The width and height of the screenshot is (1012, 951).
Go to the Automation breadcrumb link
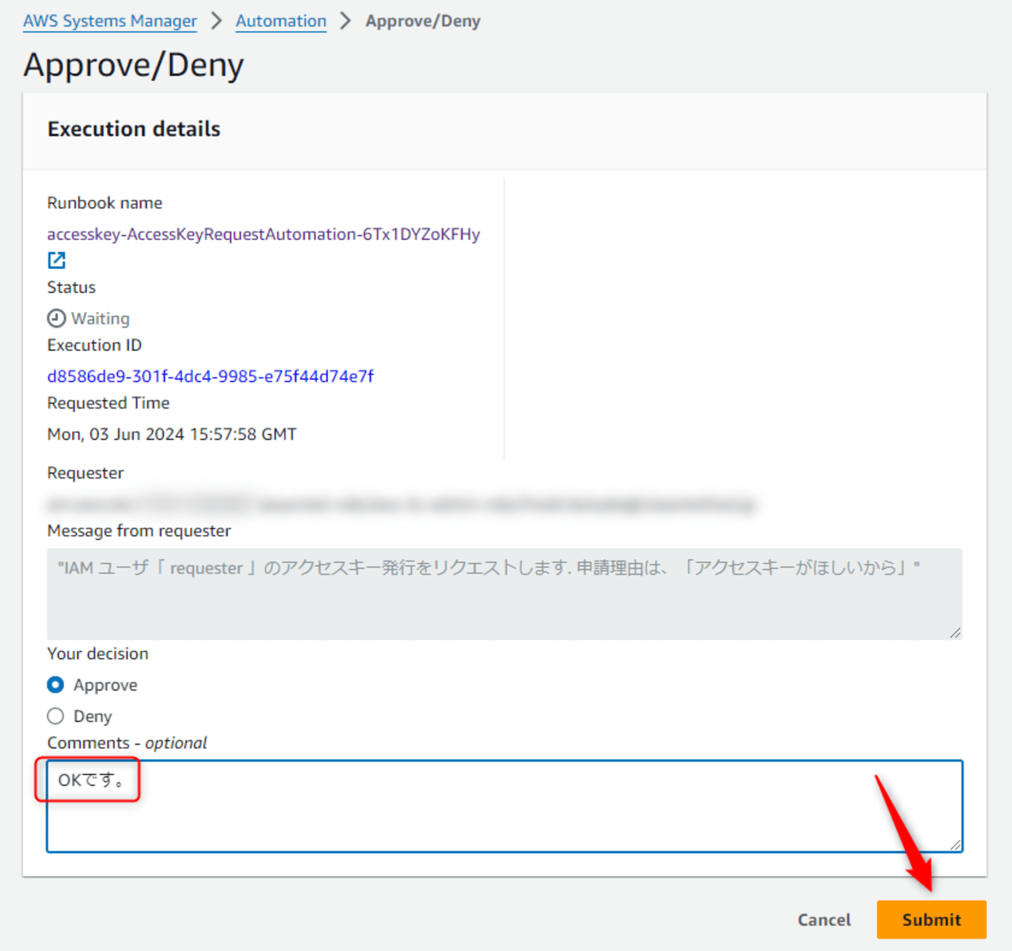tap(280, 21)
